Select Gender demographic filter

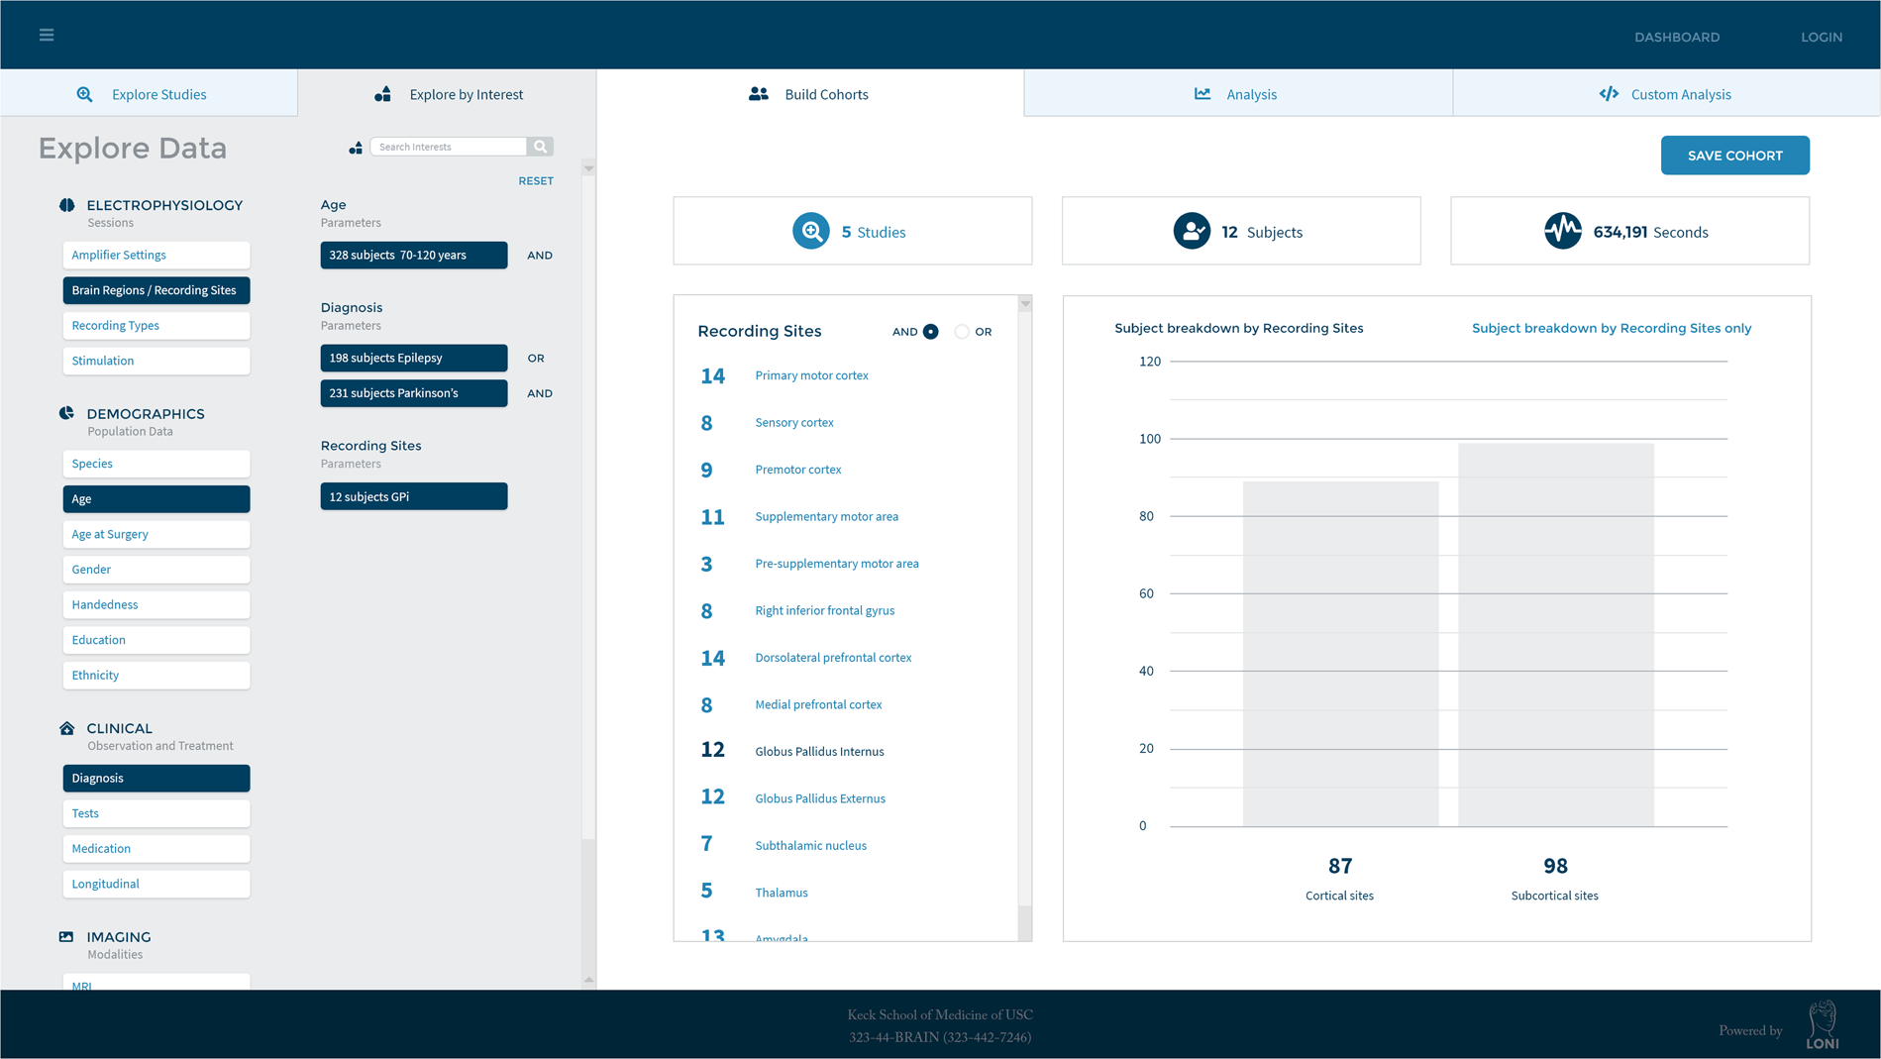coord(157,570)
